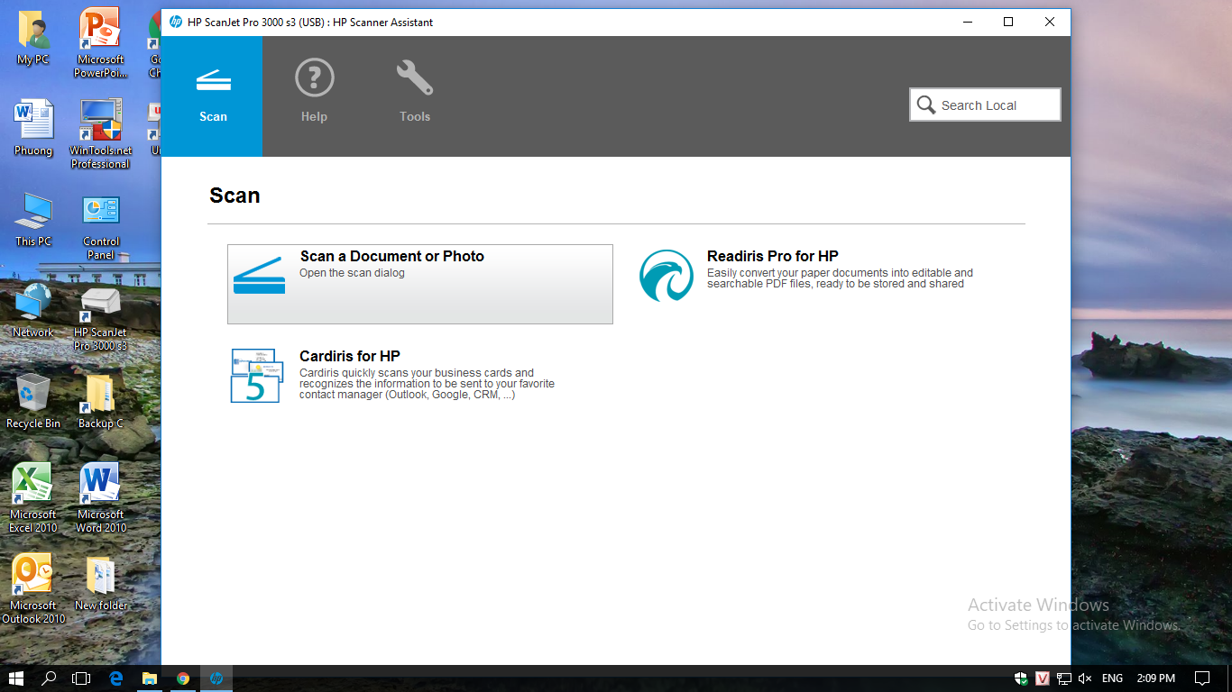Maximize the HP Scanner Assistant window
The height and width of the screenshot is (692, 1232).
pos(1008,23)
